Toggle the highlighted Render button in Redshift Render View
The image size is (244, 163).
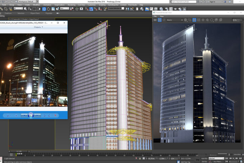(160, 20)
